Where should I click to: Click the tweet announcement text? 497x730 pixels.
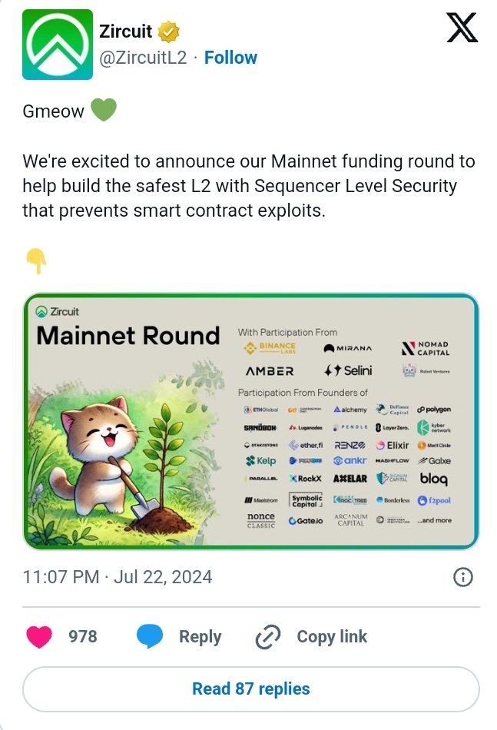point(249,186)
